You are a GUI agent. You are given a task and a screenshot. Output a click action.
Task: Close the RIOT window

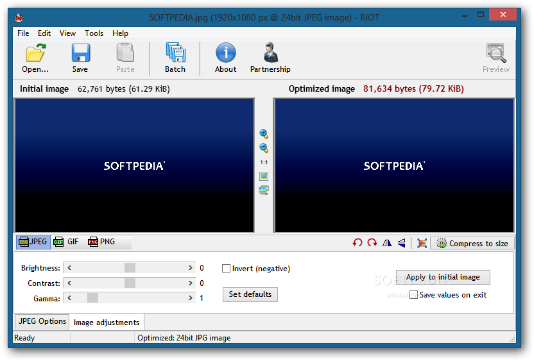coord(503,15)
